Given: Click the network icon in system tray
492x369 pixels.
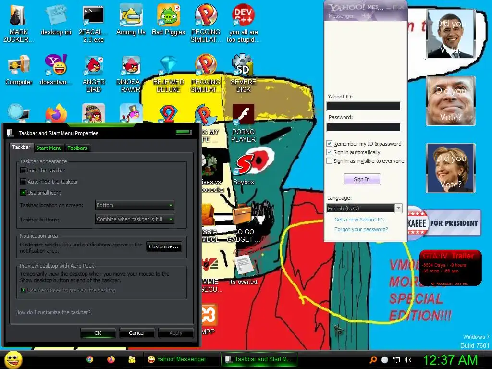Looking at the screenshot, I should tap(396, 360).
